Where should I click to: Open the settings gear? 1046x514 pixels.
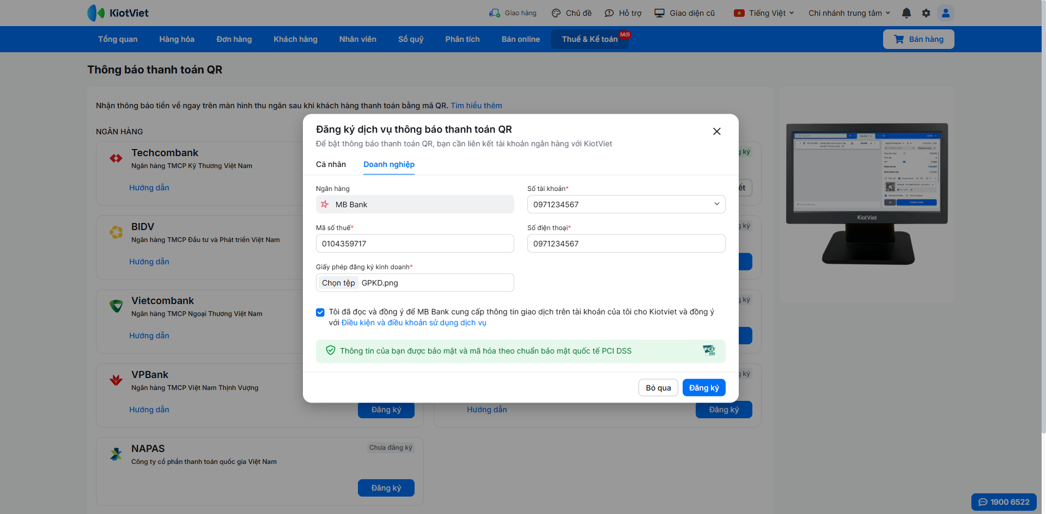click(x=926, y=13)
